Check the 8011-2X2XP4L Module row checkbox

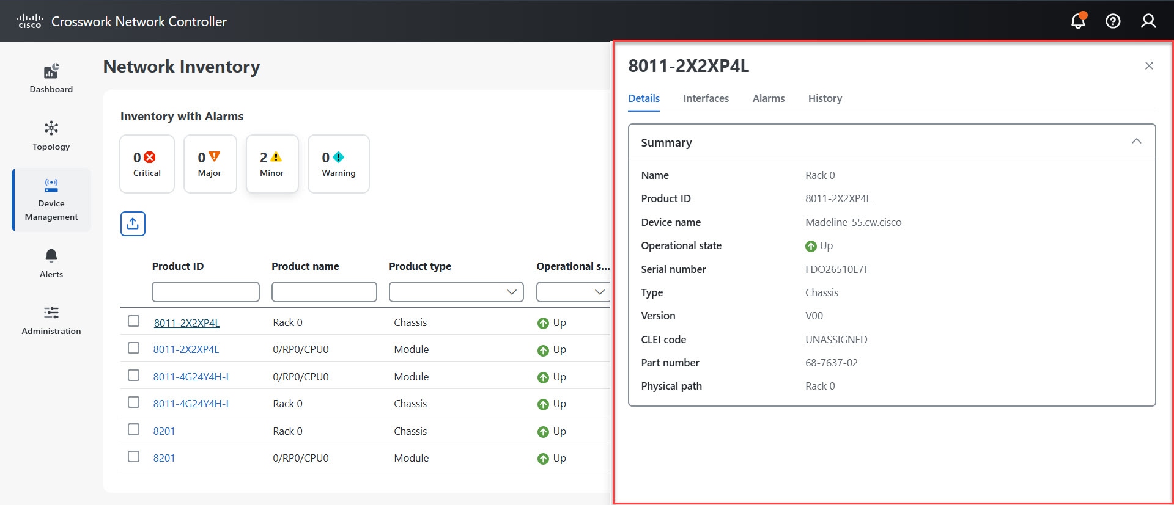133,348
